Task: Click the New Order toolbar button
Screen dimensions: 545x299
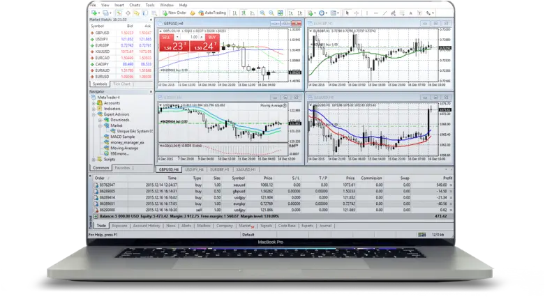Action: pyautogui.click(x=175, y=13)
